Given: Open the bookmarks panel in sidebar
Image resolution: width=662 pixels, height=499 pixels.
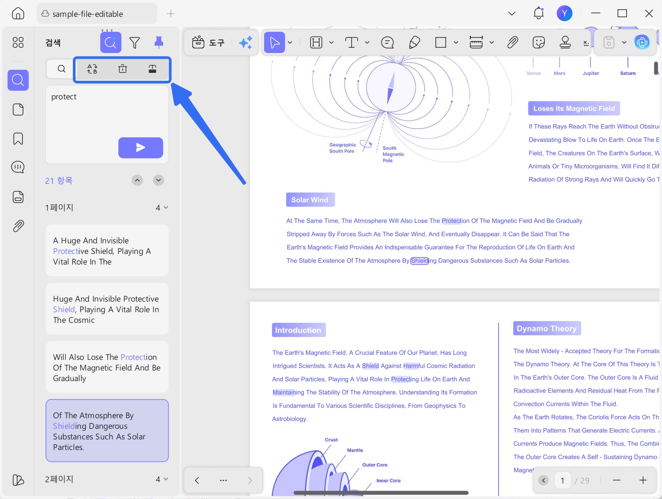Looking at the screenshot, I should pos(18,139).
